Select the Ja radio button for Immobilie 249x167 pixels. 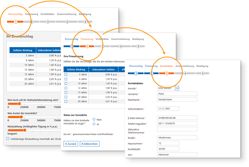[94, 124]
